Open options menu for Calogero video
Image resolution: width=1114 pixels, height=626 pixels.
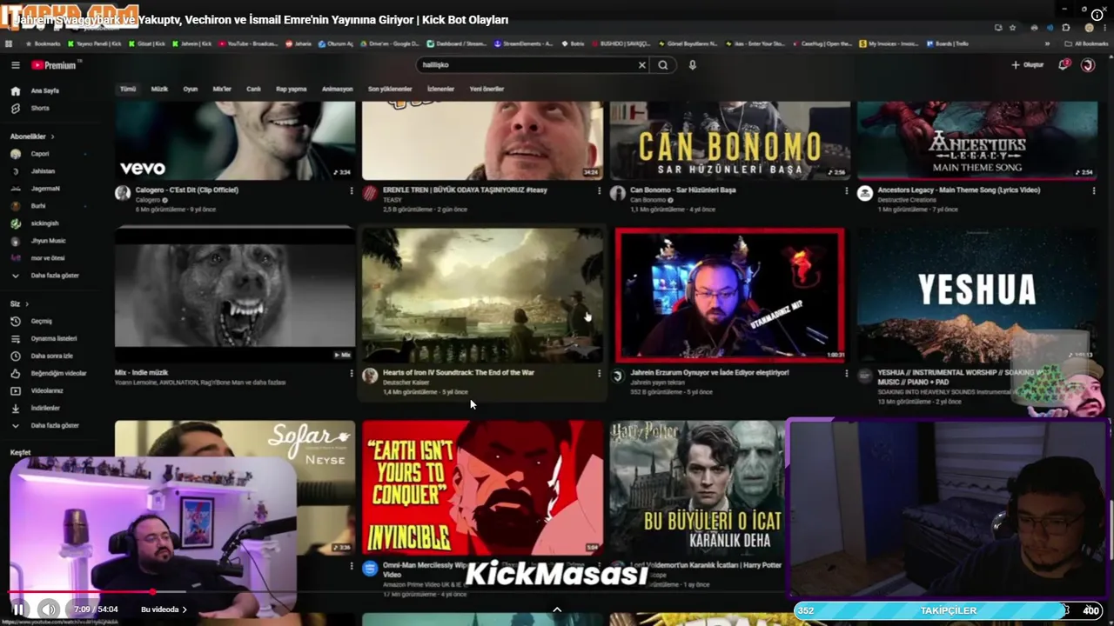click(x=352, y=190)
